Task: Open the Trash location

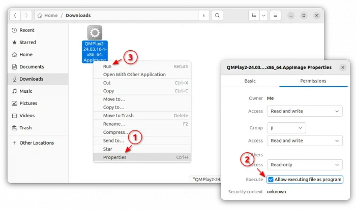Action: pyautogui.click(x=25, y=128)
